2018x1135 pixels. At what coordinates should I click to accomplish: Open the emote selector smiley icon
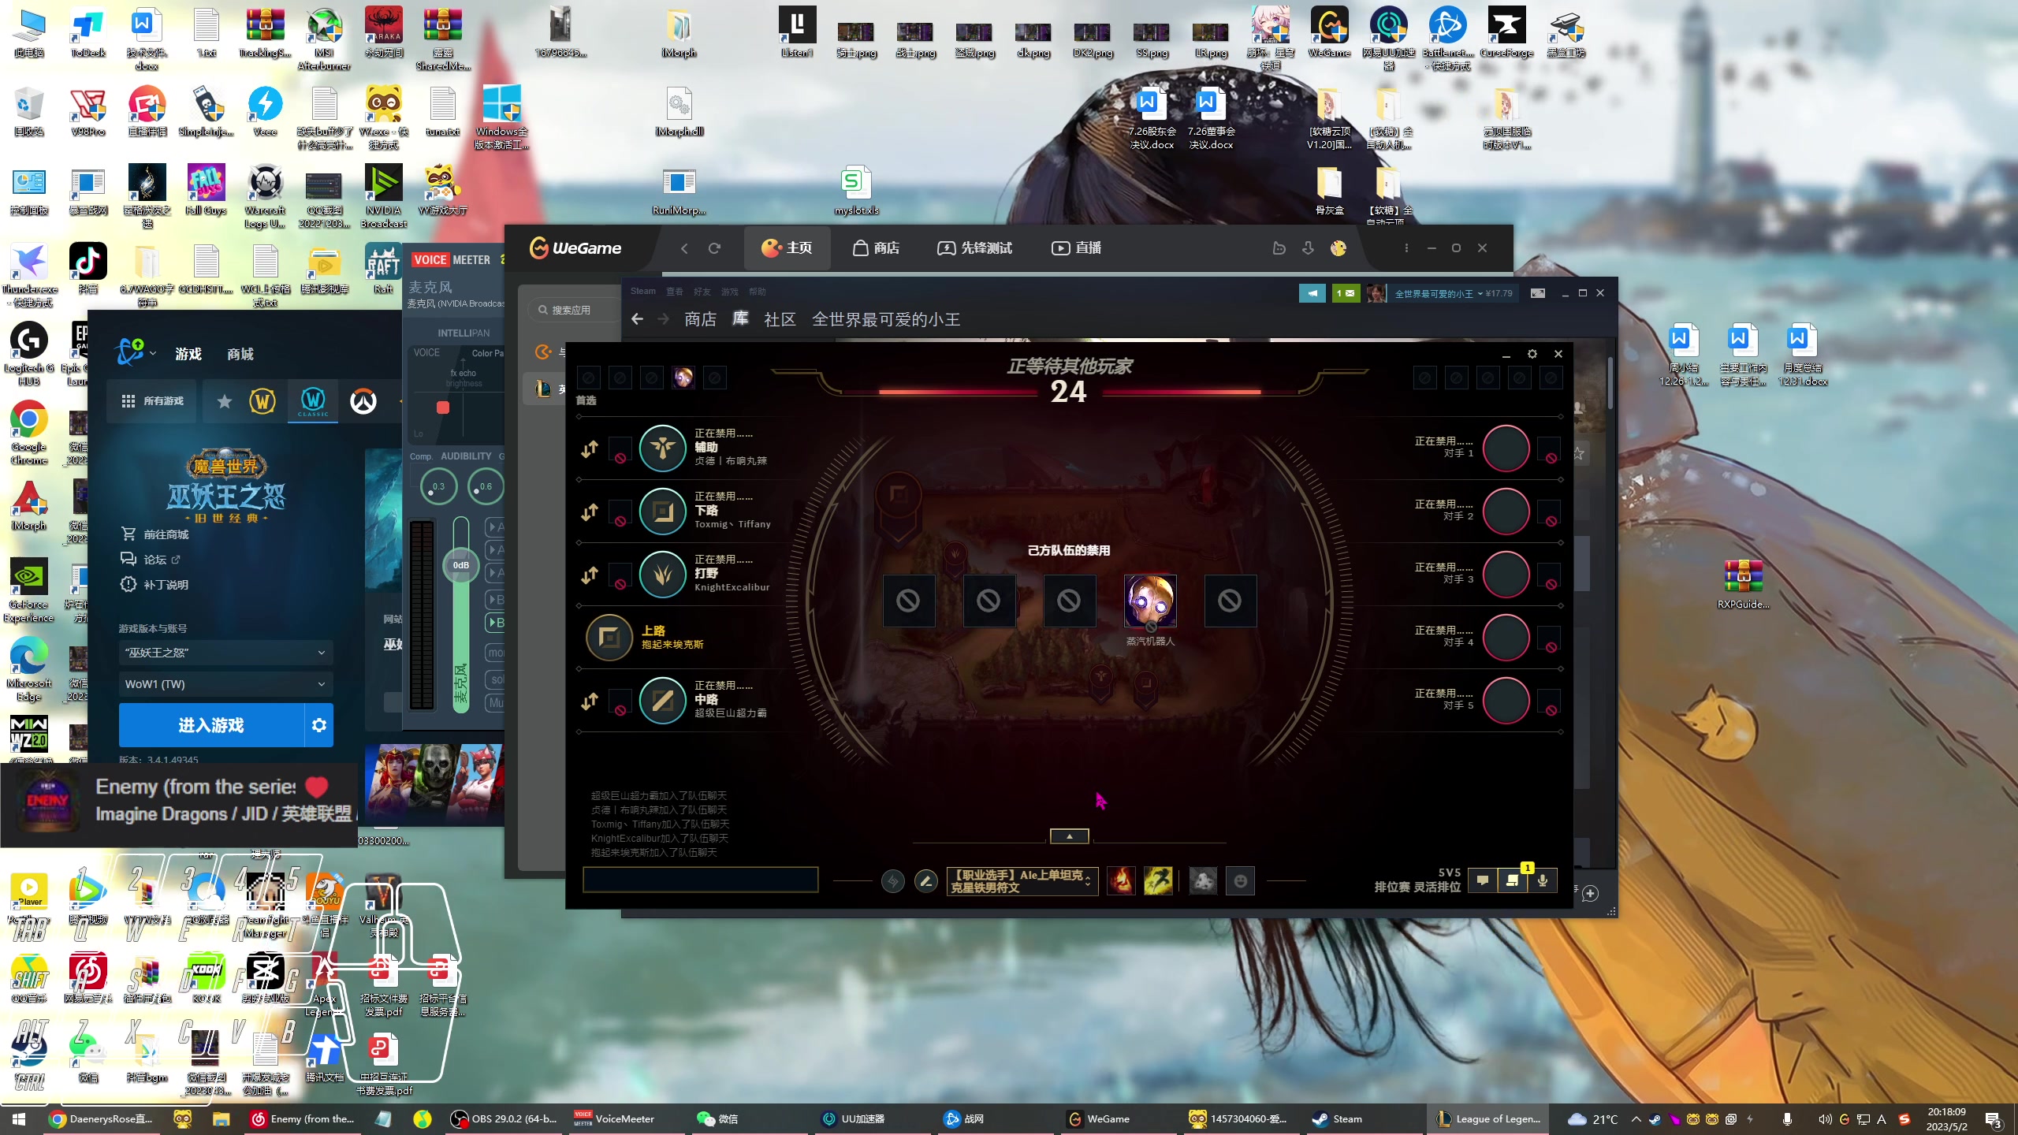pos(1240,880)
